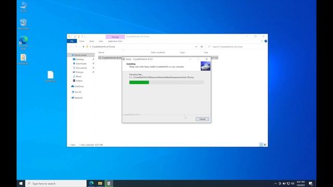Screen dimensions: 333x187
Task: Switch to Home ribbon tab in Explorer
Action: (82, 41)
